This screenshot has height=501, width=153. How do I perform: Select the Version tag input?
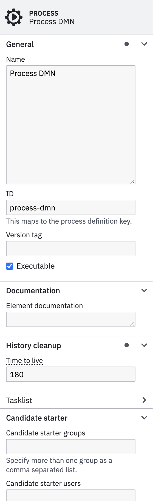point(71,249)
